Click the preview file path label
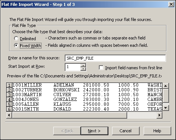176x140 pixels. click(85, 76)
